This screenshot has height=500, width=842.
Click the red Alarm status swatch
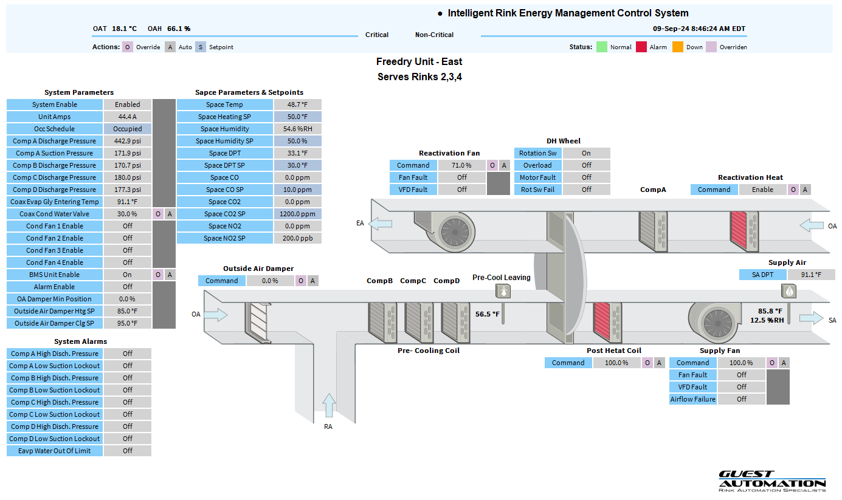pos(641,47)
